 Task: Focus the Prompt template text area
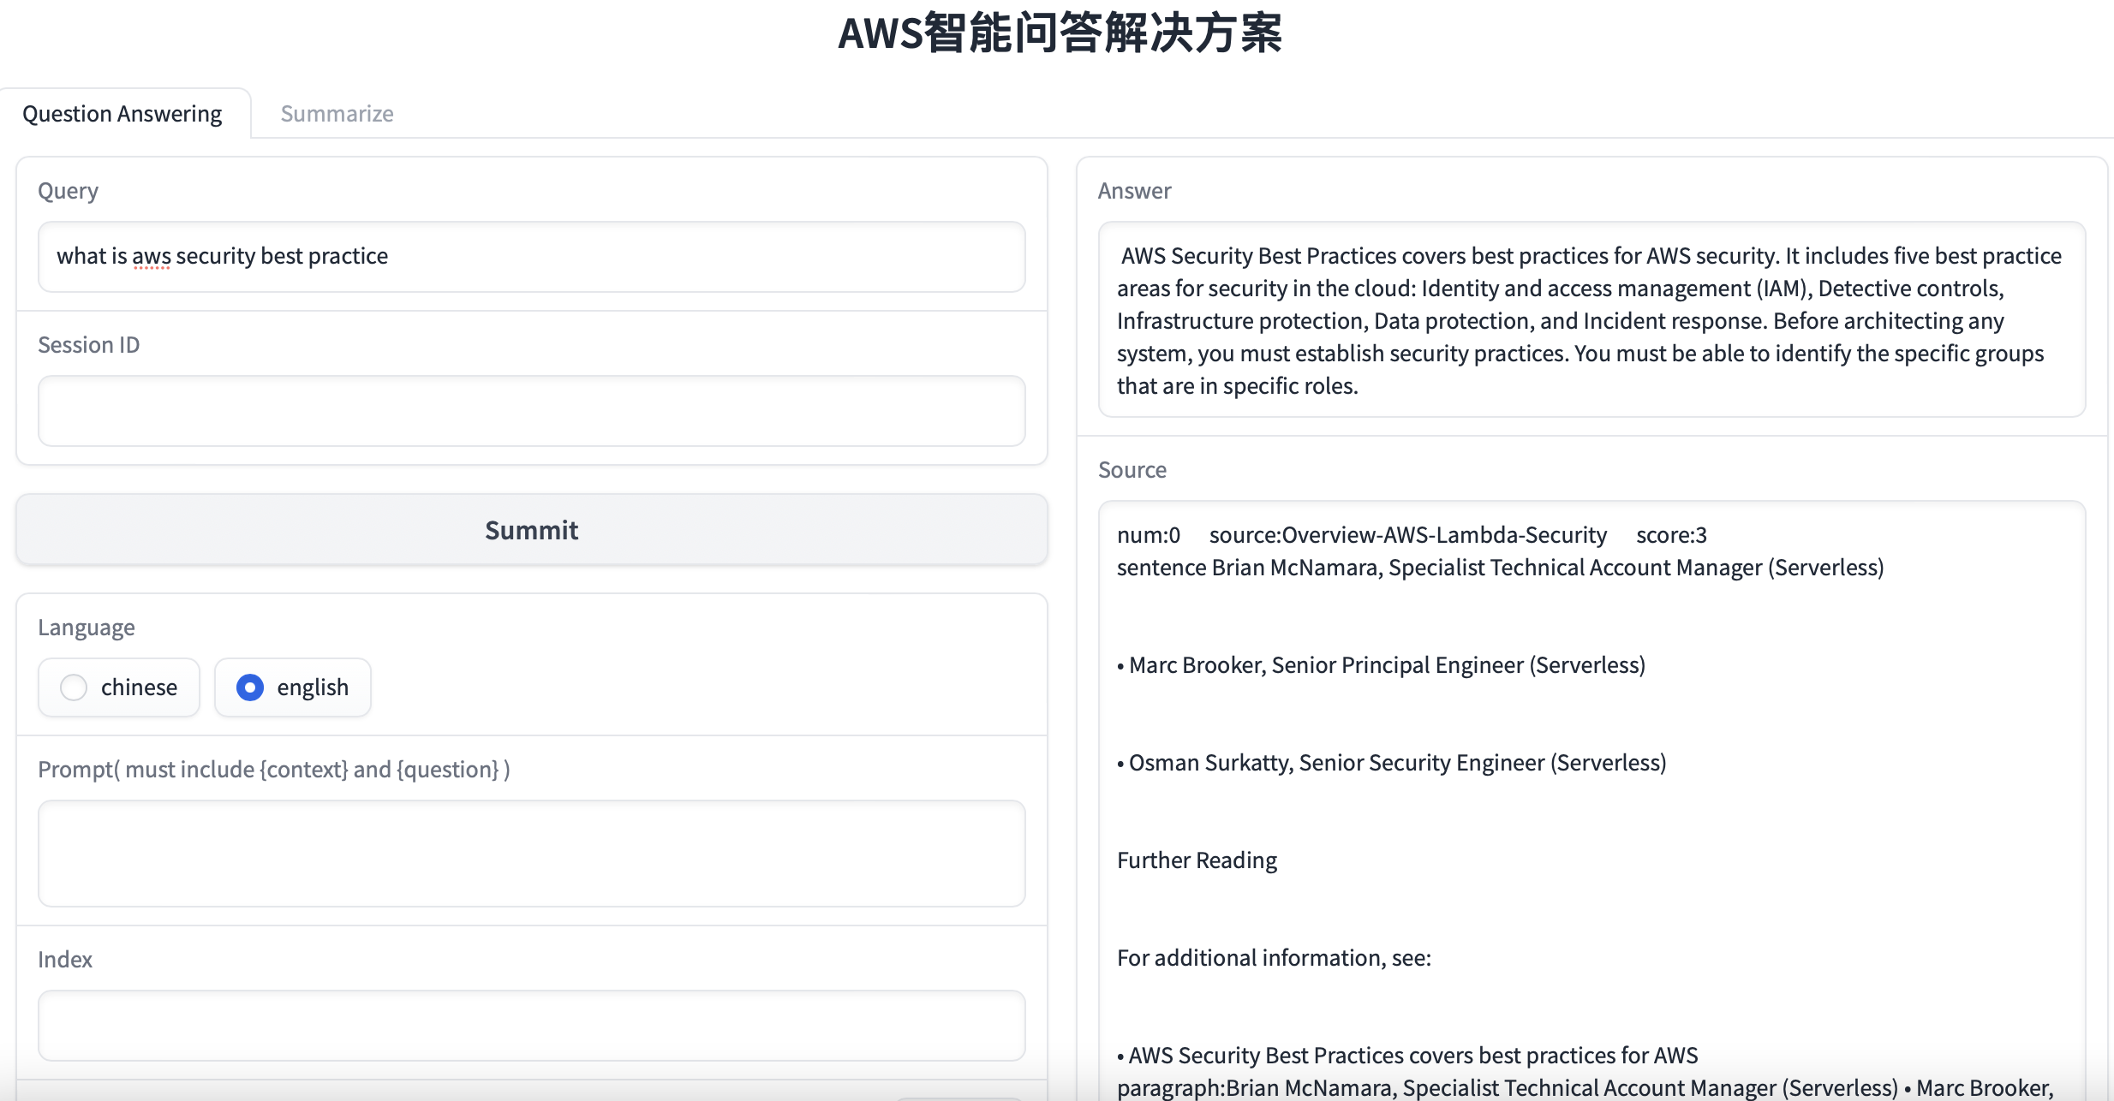531,853
